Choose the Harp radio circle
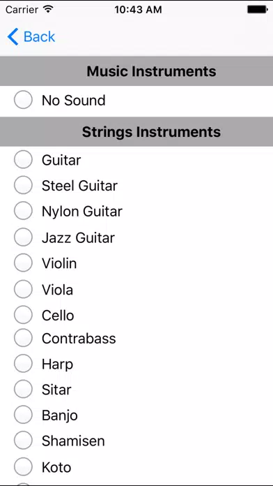Image resolution: width=273 pixels, height=486 pixels. (x=23, y=364)
